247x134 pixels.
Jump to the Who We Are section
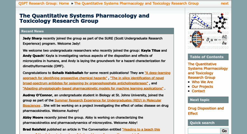click(x=202, y=82)
